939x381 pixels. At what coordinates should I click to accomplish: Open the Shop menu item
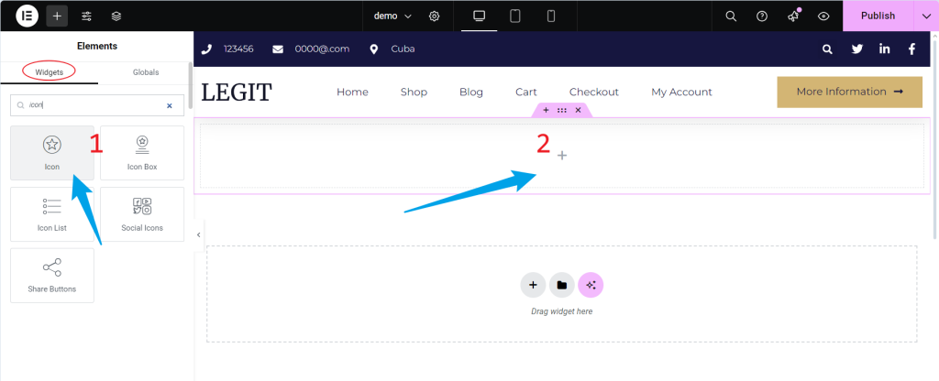click(x=414, y=92)
